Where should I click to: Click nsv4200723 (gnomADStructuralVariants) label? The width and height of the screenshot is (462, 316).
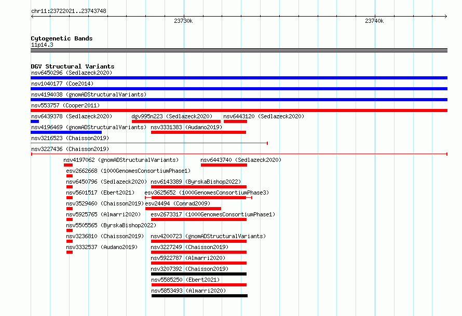point(208,236)
